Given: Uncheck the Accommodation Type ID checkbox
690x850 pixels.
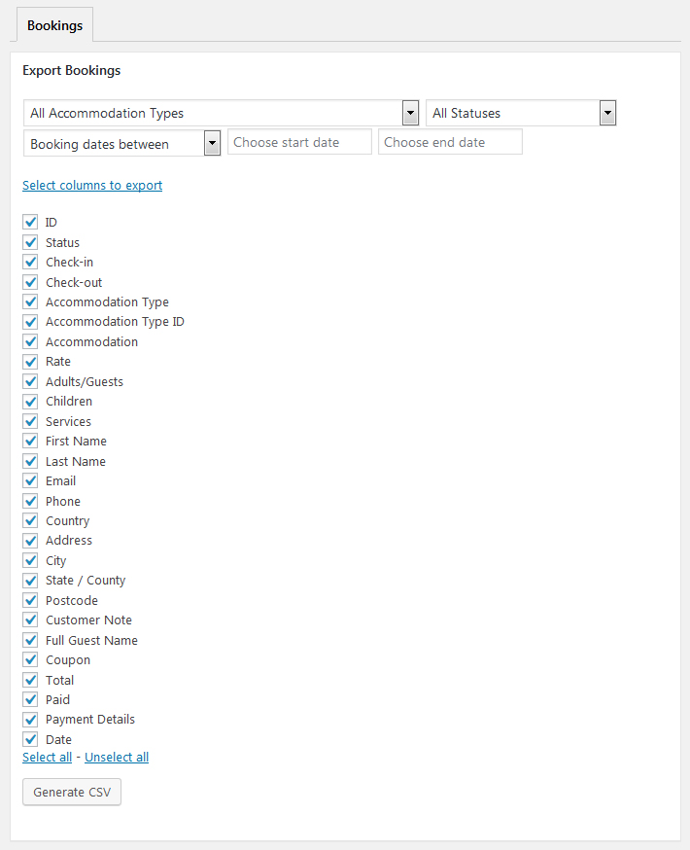Looking at the screenshot, I should pos(30,322).
